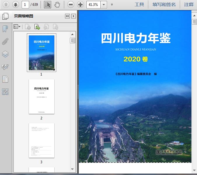This screenshot has width=197, height=175.
Task: Click the 页面缩略图 panel title
Action: 24,16
